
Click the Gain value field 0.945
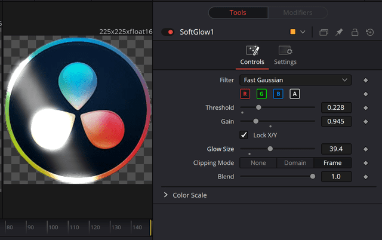336,121
